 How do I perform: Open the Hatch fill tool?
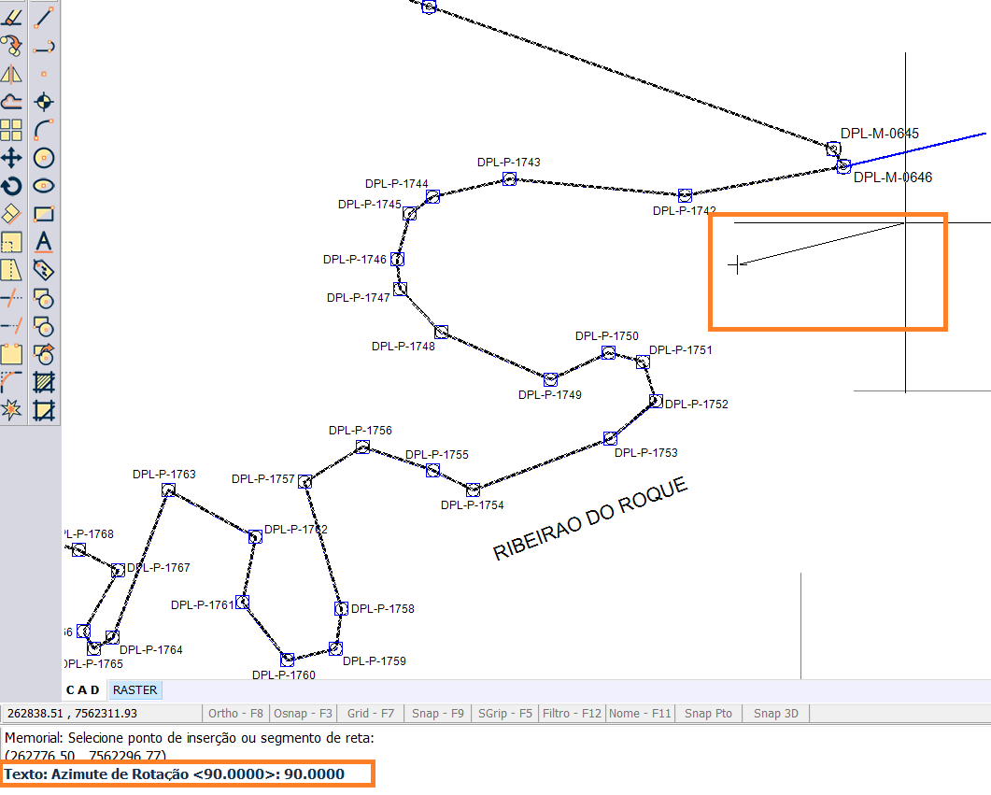click(44, 382)
